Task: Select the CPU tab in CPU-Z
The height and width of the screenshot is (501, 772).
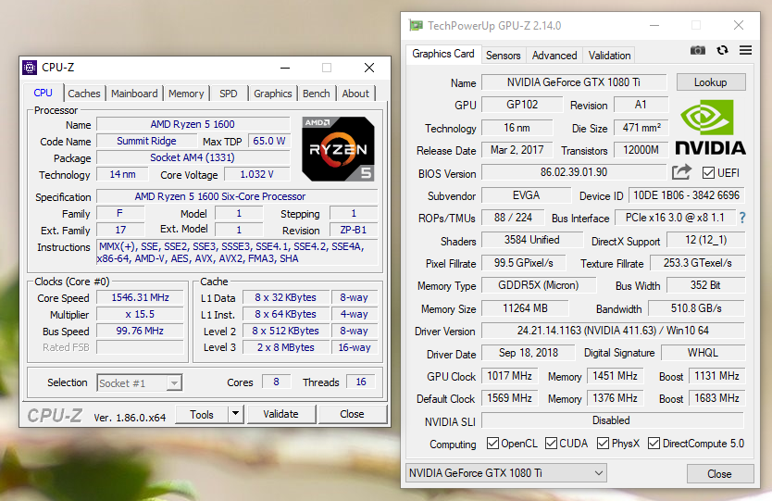Action: click(44, 93)
